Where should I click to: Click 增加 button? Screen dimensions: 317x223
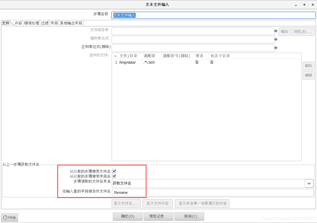[x=284, y=32]
